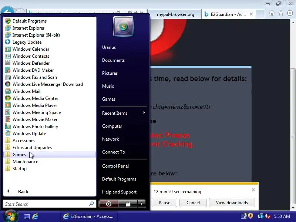Open the favorites star

[281, 13]
